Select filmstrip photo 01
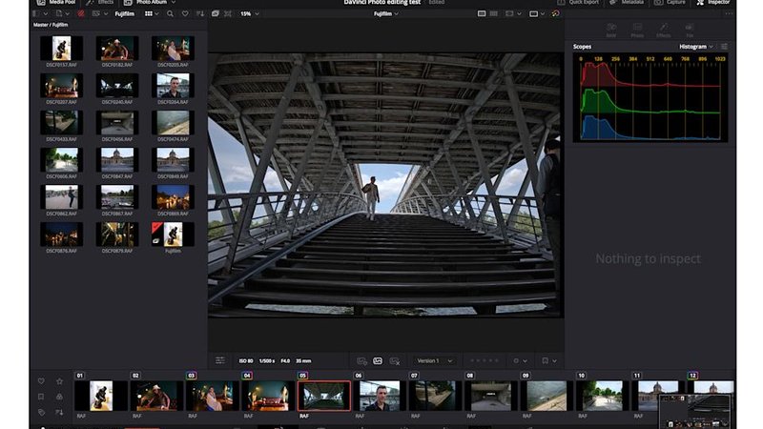The height and width of the screenshot is (429, 763). (x=101, y=396)
